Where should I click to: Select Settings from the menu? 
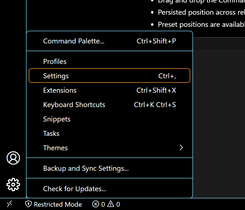56,76
